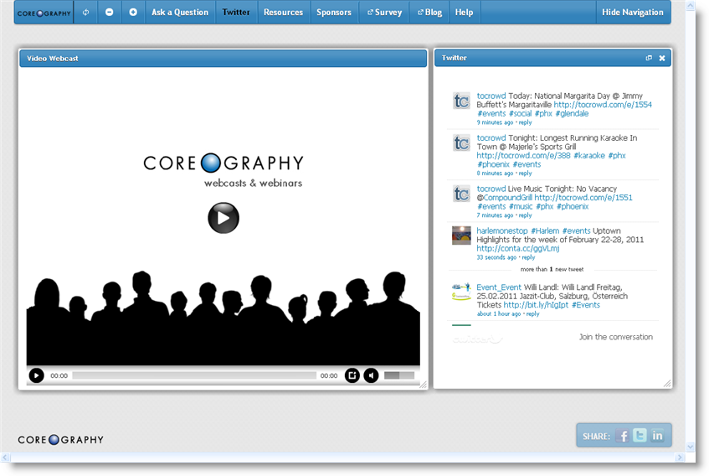Open the harlemonestop avatar thumbnail
The width and height of the screenshot is (709, 476).
pyautogui.click(x=462, y=235)
